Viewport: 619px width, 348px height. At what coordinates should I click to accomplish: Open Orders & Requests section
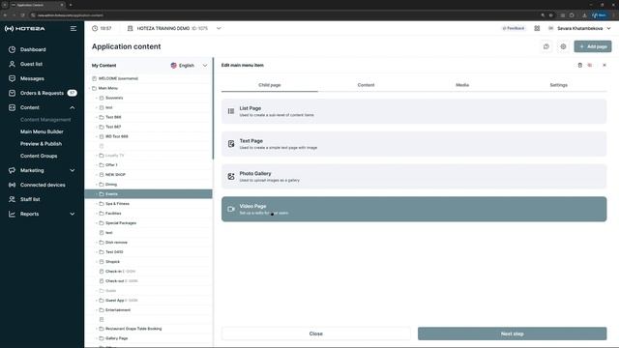[x=42, y=93]
